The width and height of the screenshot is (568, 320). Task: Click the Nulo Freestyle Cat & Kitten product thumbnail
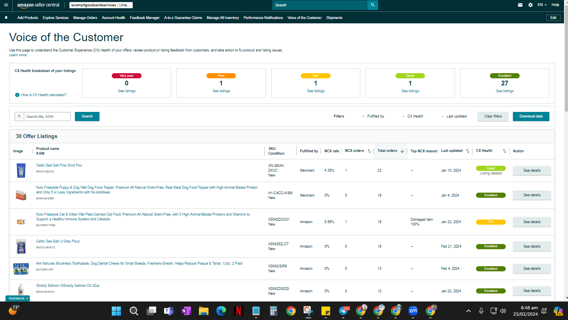[x=21, y=222]
